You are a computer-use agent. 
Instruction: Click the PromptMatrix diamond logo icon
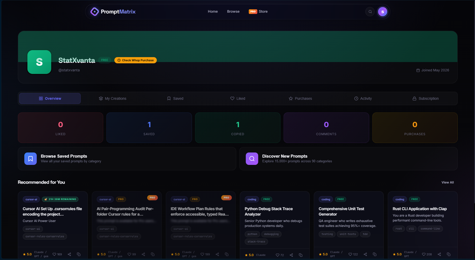(94, 12)
